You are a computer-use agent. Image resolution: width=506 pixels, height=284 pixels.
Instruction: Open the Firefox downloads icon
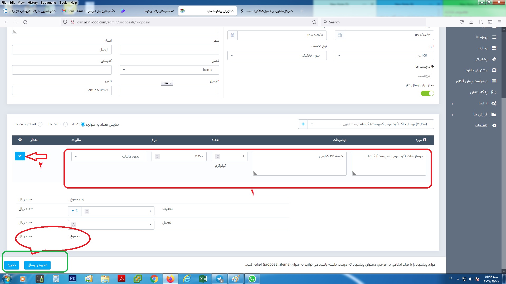(471, 22)
